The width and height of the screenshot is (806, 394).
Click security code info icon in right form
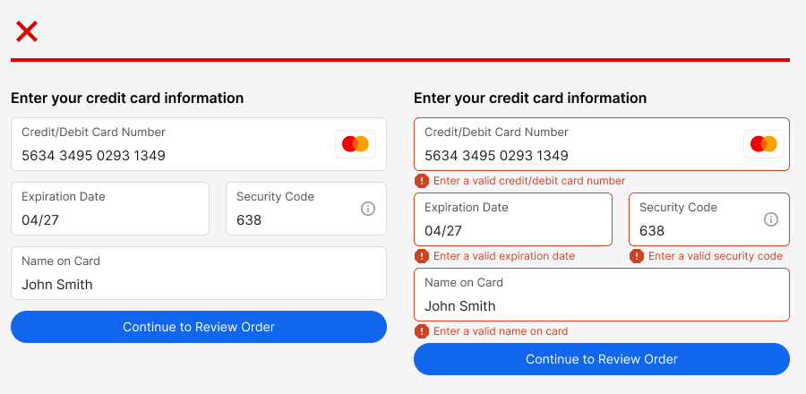click(x=770, y=219)
